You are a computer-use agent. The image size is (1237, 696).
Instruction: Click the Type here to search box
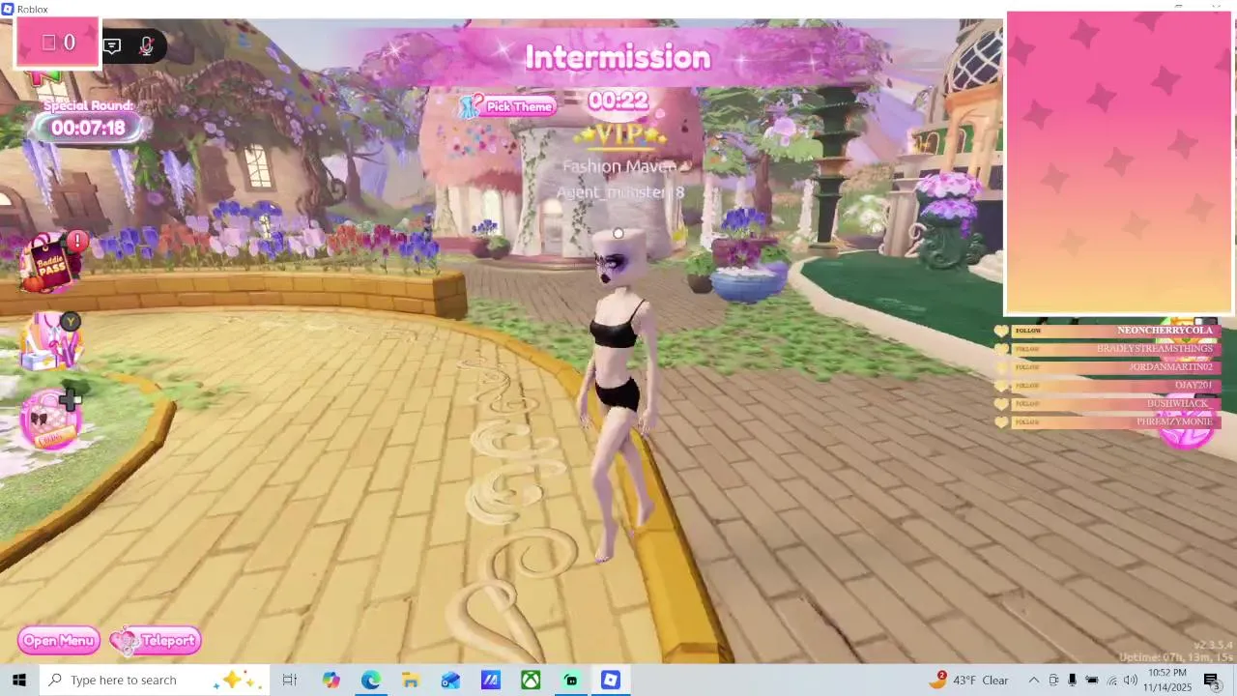pyautogui.click(x=155, y=681)
